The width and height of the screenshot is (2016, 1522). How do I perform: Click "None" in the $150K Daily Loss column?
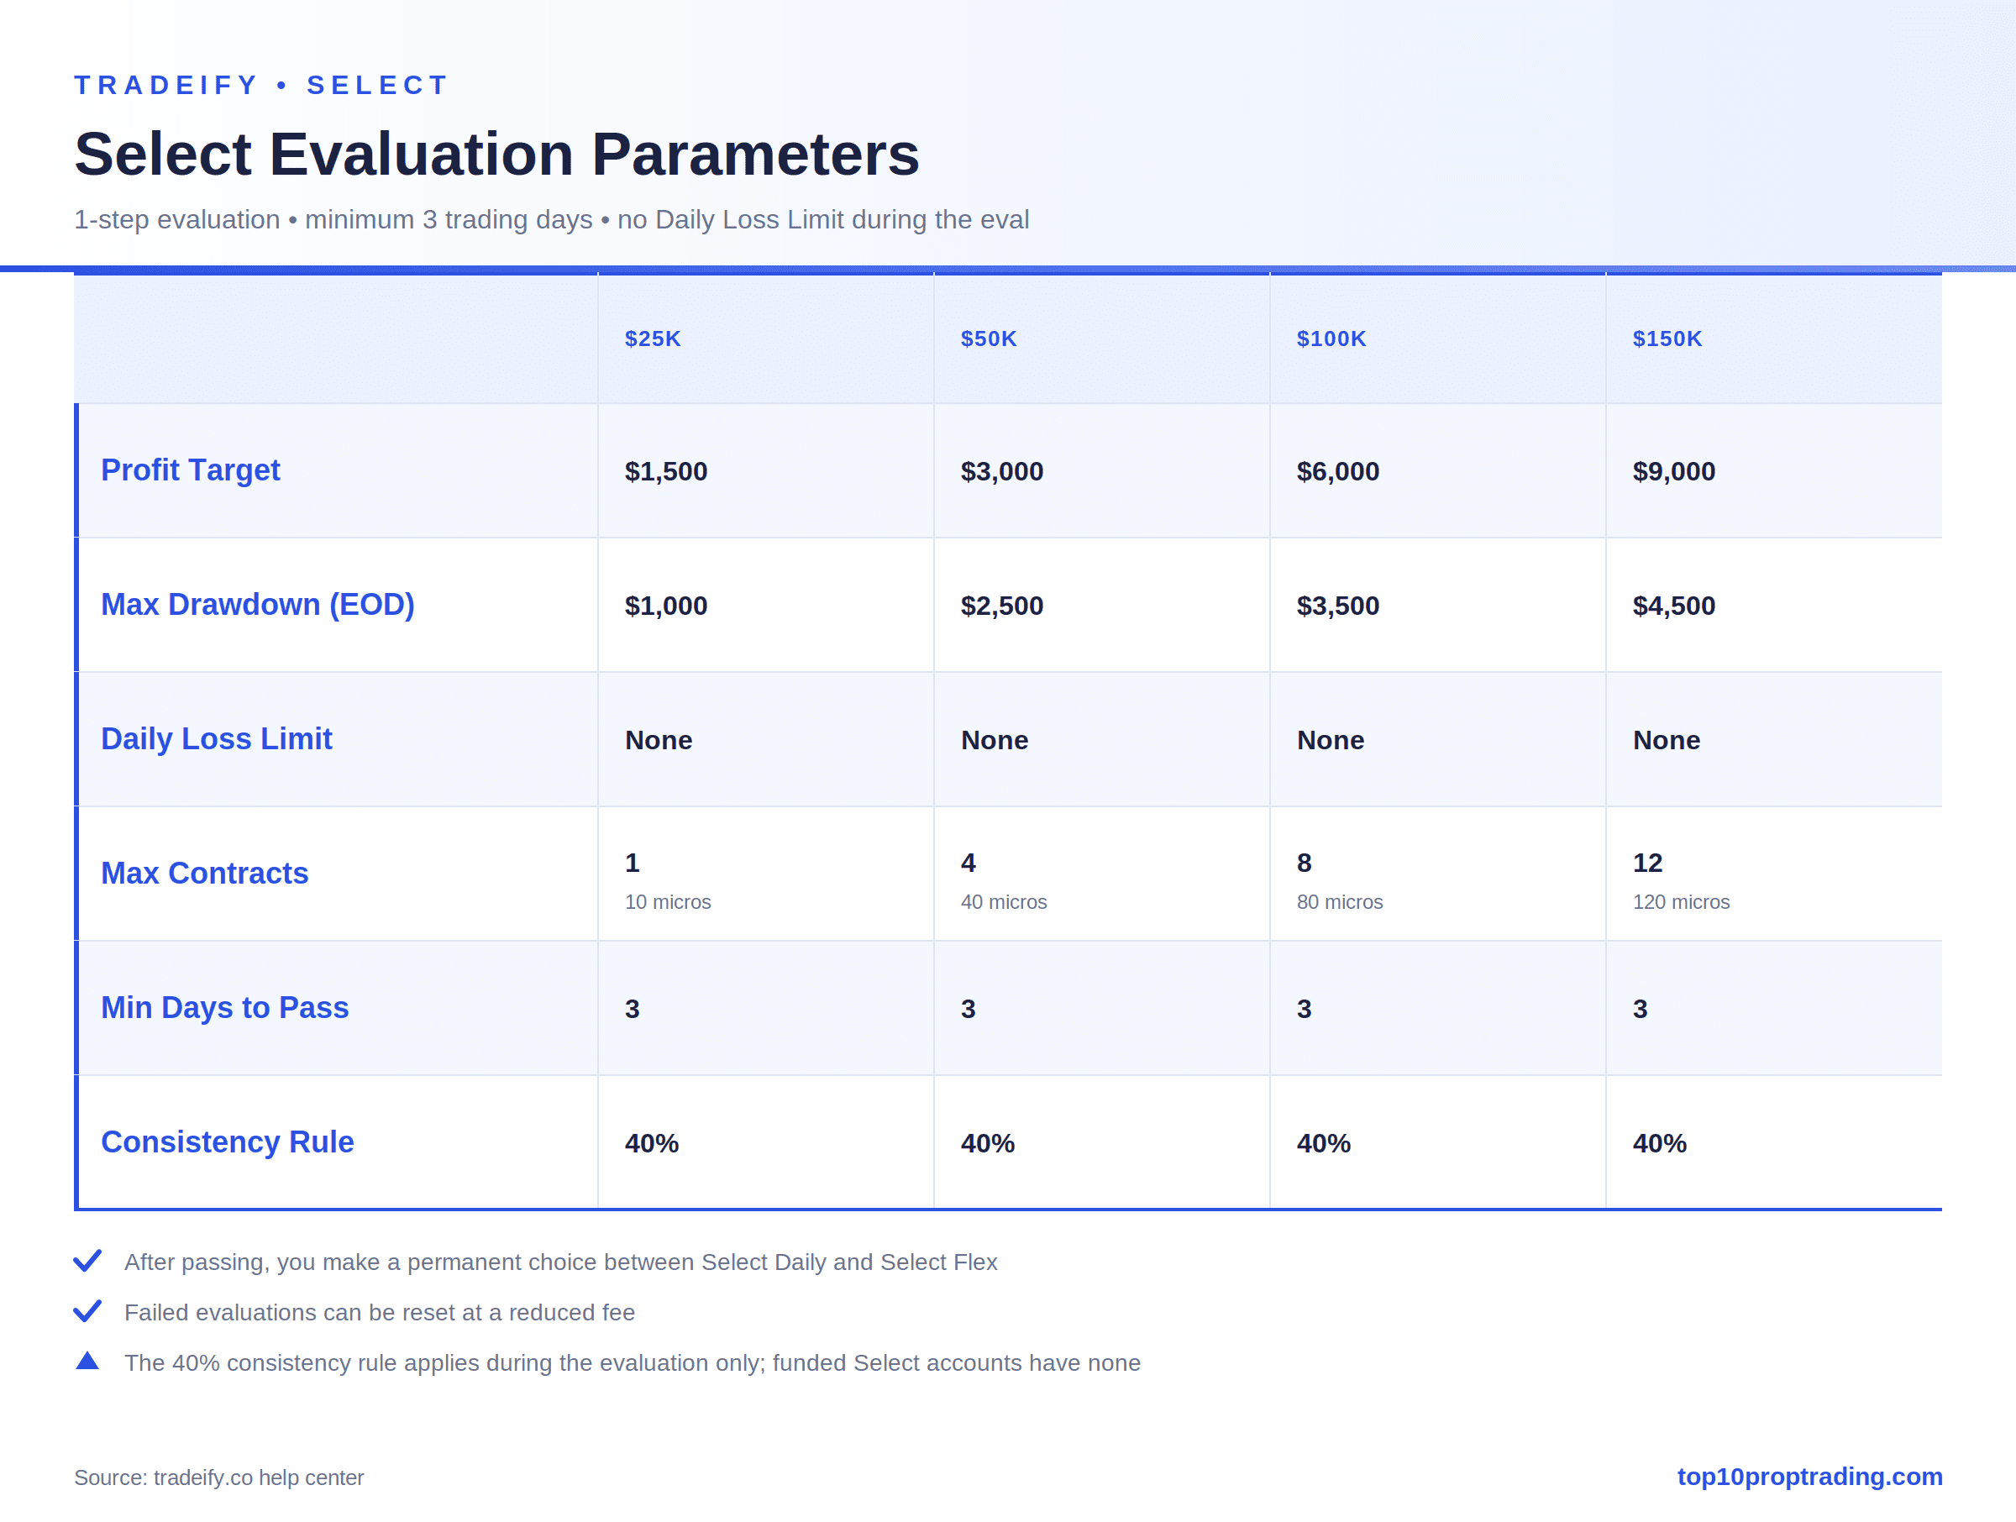(x=1667, y=740)
